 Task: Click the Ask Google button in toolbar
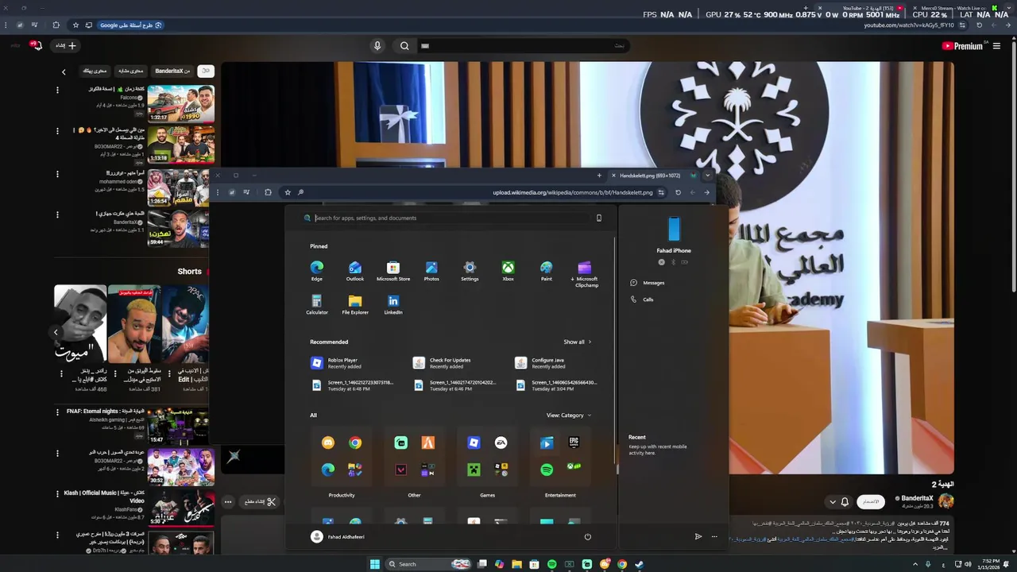(130, 25)
